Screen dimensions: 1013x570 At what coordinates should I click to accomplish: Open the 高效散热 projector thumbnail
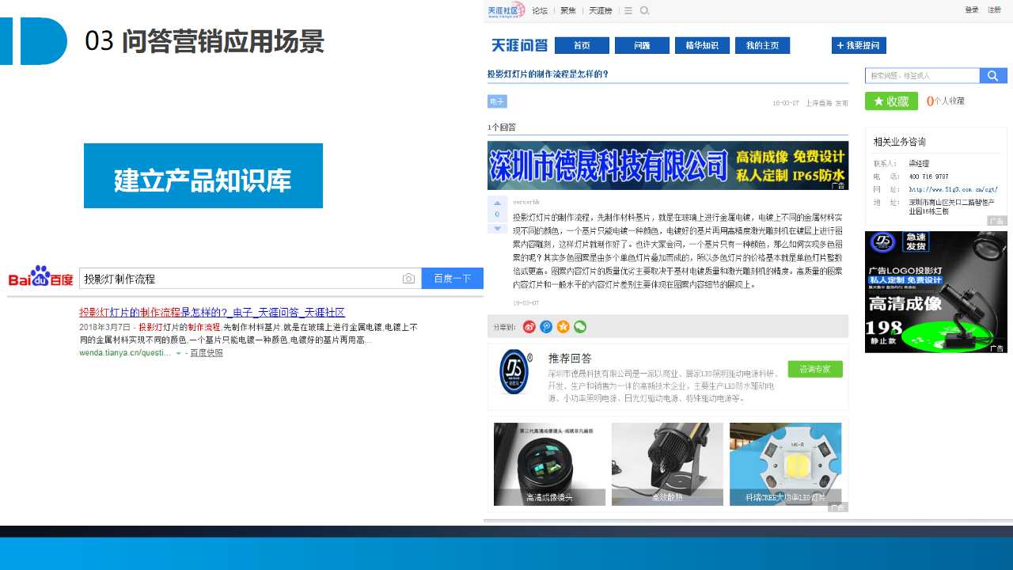[x=667, y=464]
